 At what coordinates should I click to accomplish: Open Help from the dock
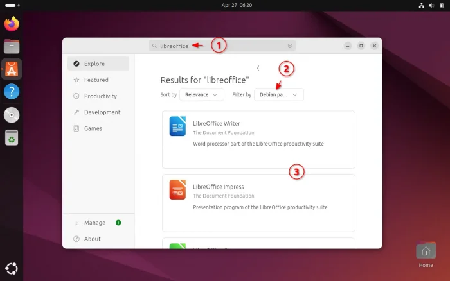(12, 91)
